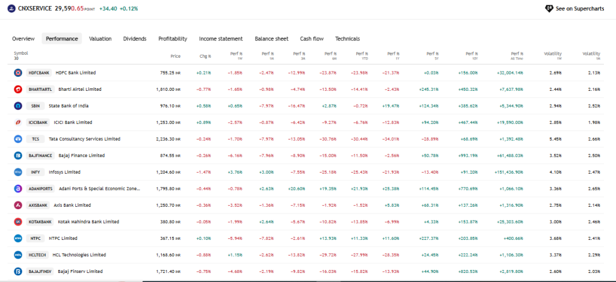
Task: Click the Bajaj Finance logo icon
Action: 18,156
